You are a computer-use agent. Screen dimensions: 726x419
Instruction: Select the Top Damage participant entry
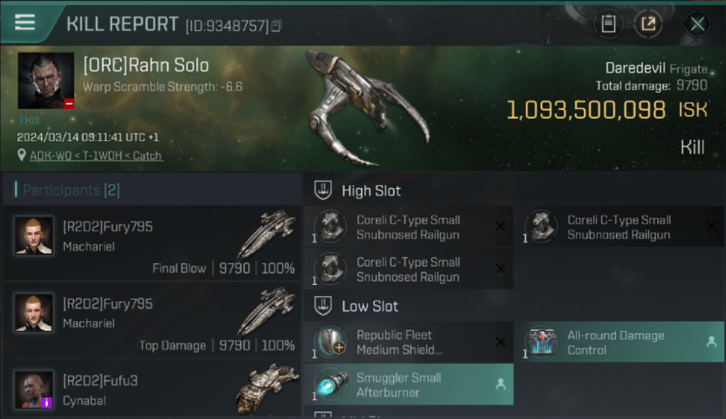152,321
